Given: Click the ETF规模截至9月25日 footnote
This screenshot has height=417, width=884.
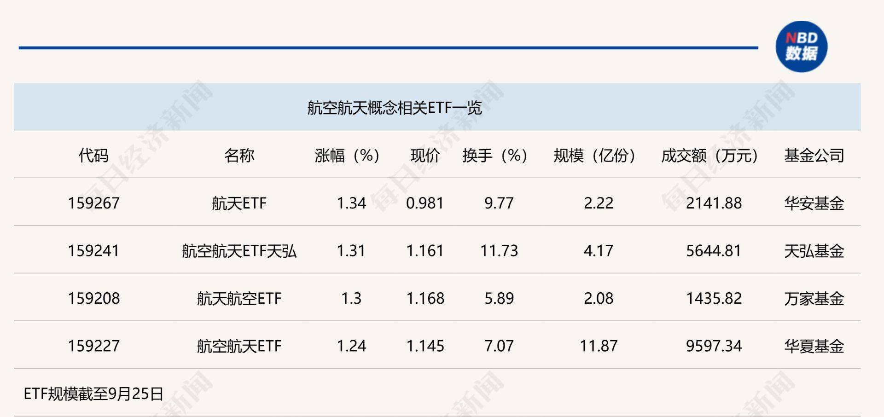Looking at the screenshot, I should pyautogui.click(x=93, y=394).
